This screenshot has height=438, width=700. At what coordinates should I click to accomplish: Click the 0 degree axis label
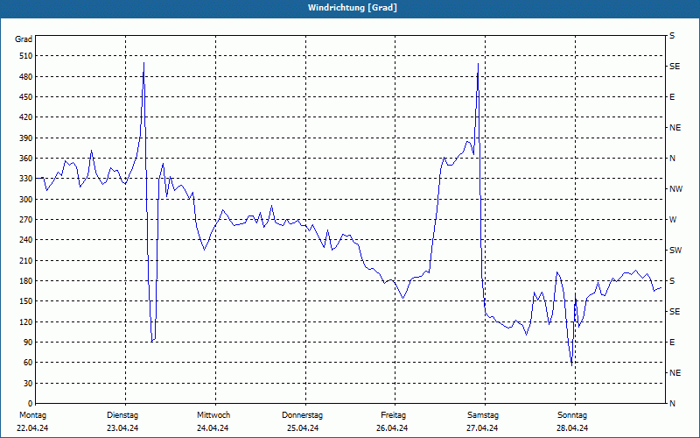click(x=30, y=404)
